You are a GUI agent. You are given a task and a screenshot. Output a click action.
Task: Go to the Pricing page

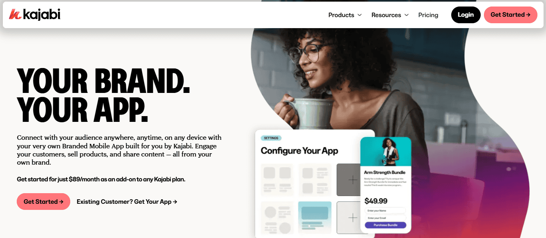coord(428,15)
